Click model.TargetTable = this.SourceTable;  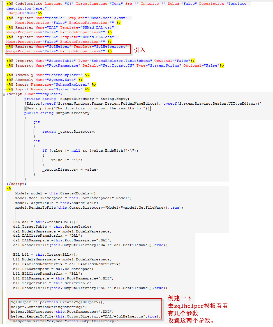pos(57,203)
